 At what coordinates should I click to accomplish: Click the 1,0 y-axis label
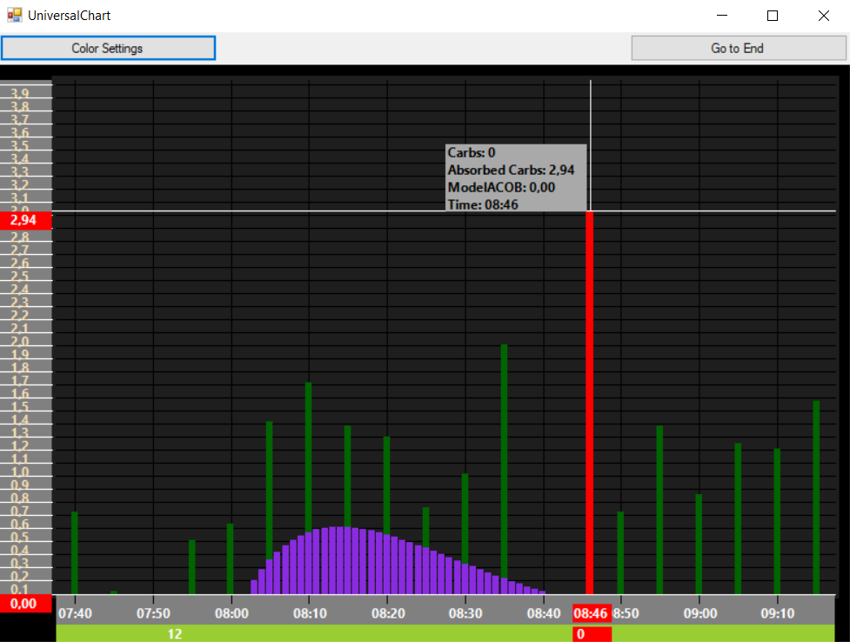click(20, 471)
